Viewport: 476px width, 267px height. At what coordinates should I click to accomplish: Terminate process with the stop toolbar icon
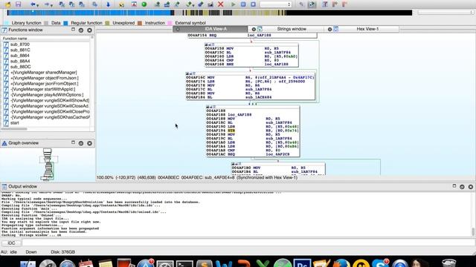(x=253, y=4)
